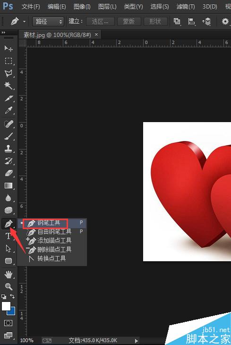231x345 pixels.
Task: Select the Path Selection tool
Action: 9,248
